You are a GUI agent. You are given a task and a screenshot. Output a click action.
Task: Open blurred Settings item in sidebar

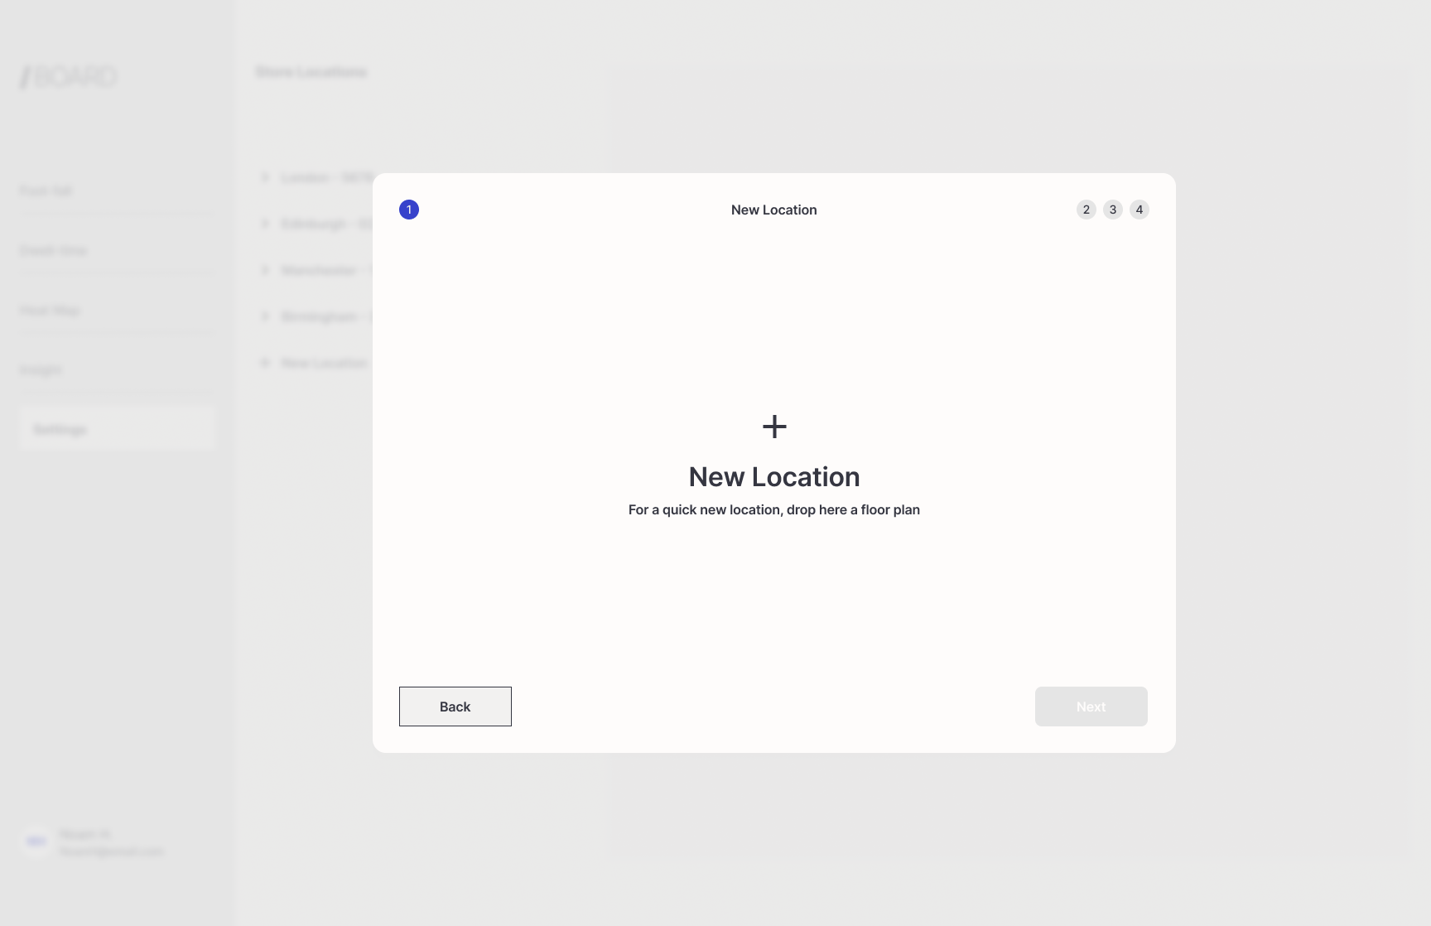coord(117,429)
